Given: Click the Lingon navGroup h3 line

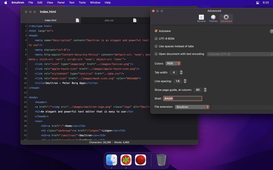Looking at the screenshot, I should pyautogui.click(x=83, y=131).
